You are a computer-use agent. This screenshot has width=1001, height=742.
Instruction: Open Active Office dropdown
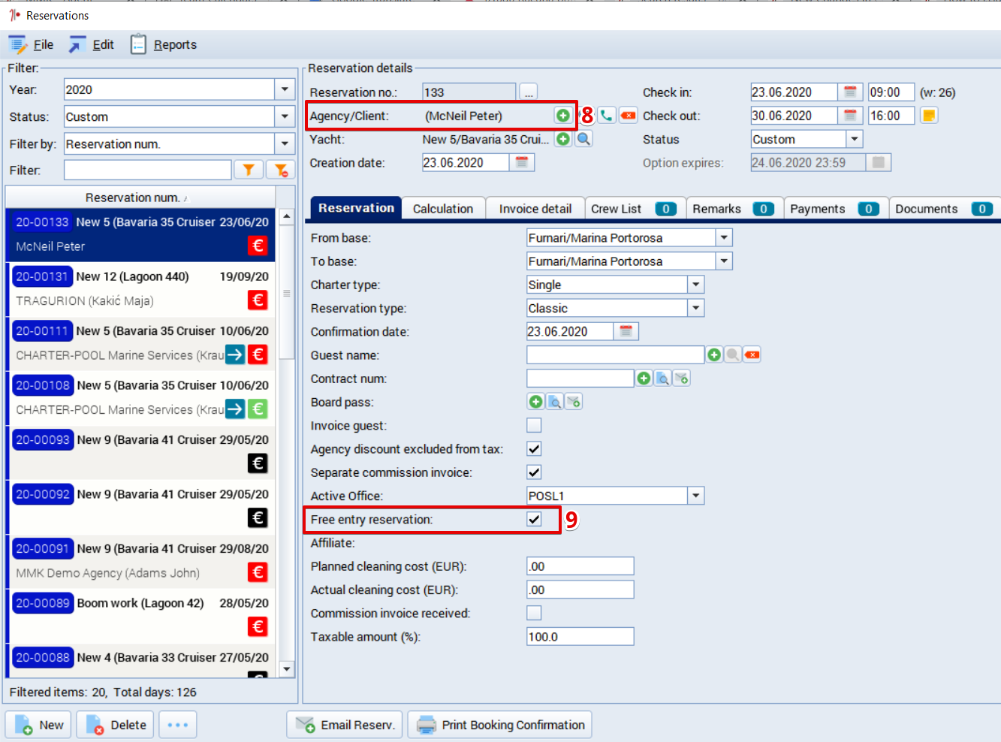point(695,496)
